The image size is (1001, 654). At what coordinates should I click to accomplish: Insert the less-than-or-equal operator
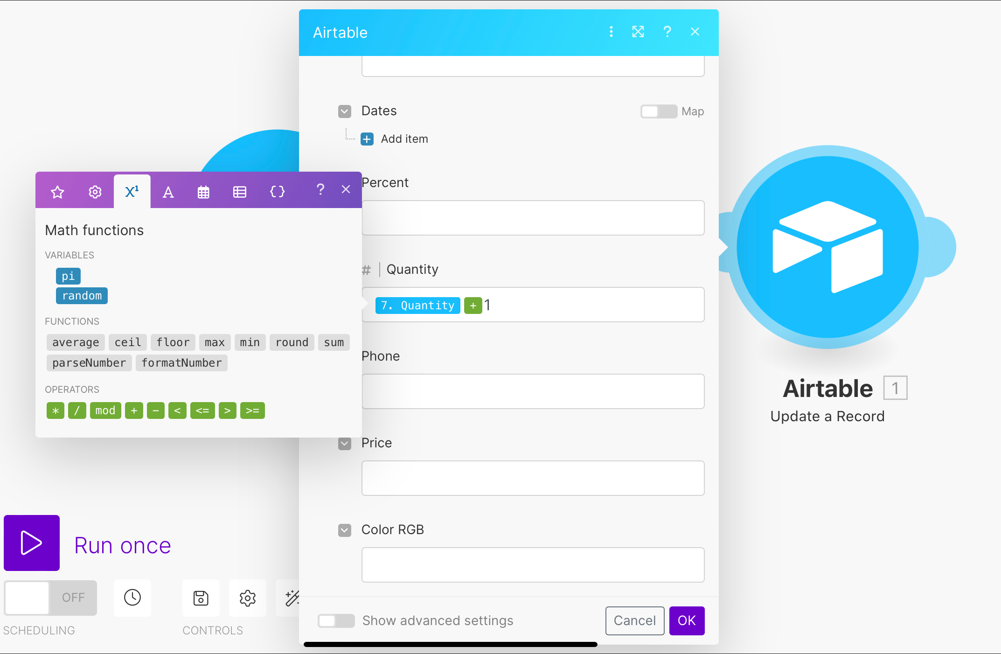pos(202,410)
